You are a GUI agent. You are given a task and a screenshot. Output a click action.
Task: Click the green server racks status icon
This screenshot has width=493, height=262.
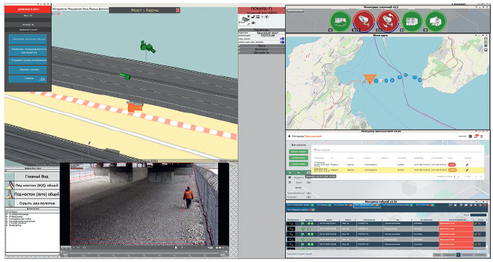(x=412, y=21)
